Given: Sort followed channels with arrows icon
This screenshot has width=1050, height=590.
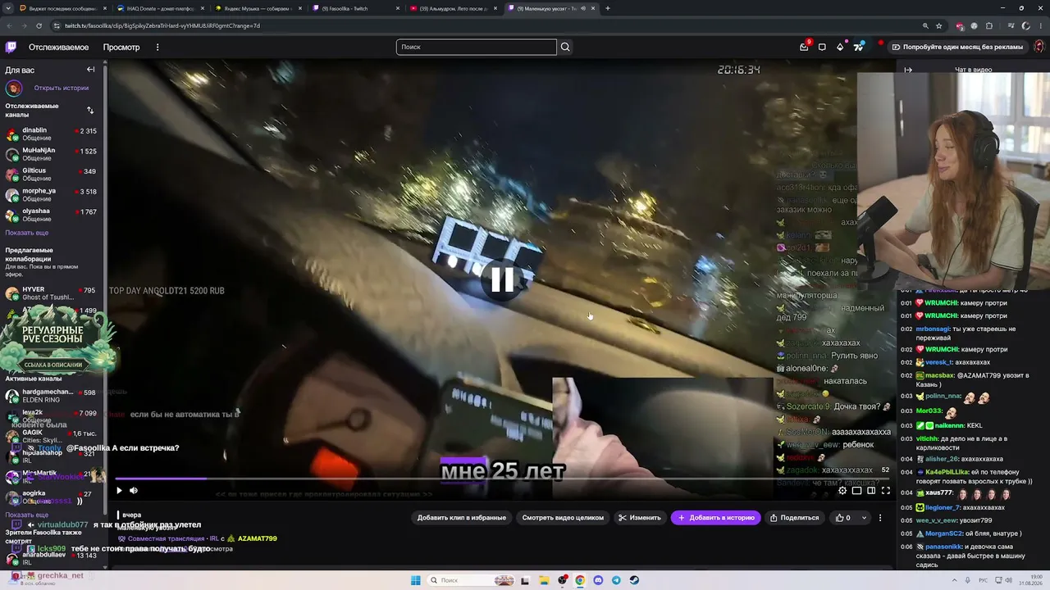Looking at the screenshot, I should (x=90, y=110).
